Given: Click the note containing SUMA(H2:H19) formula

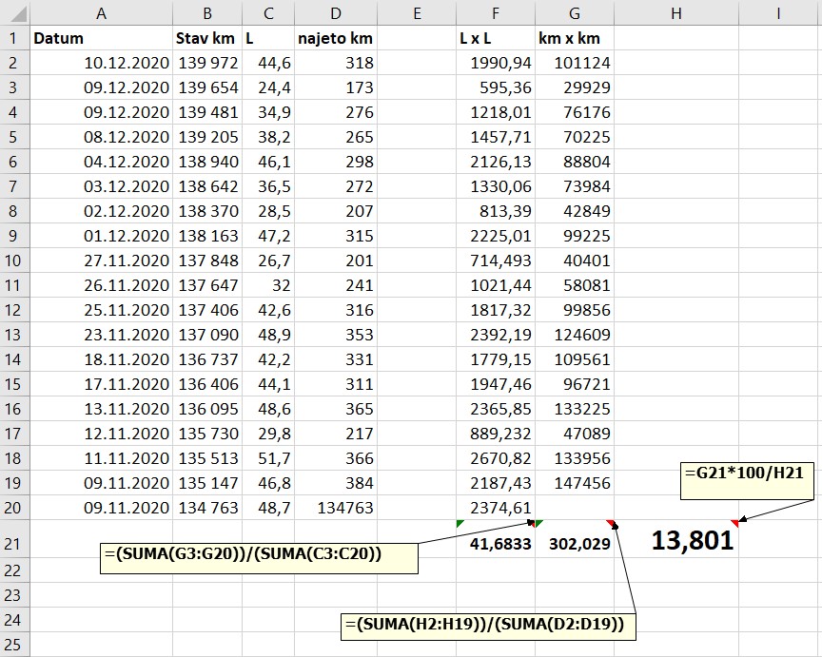Looking at the screenshot, I should pyautogui.click(x=489, y=626).
